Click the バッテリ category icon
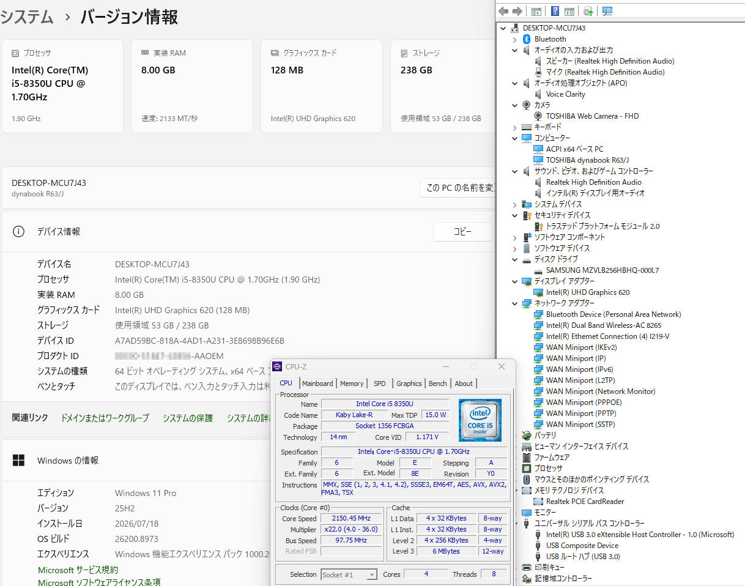The image size is (745, 586). click(x=527, y=436)
